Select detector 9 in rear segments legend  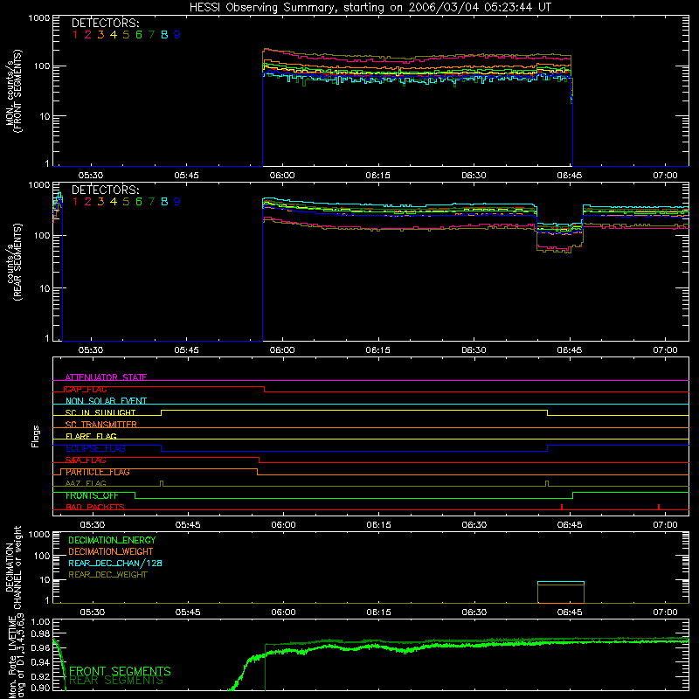177,202
